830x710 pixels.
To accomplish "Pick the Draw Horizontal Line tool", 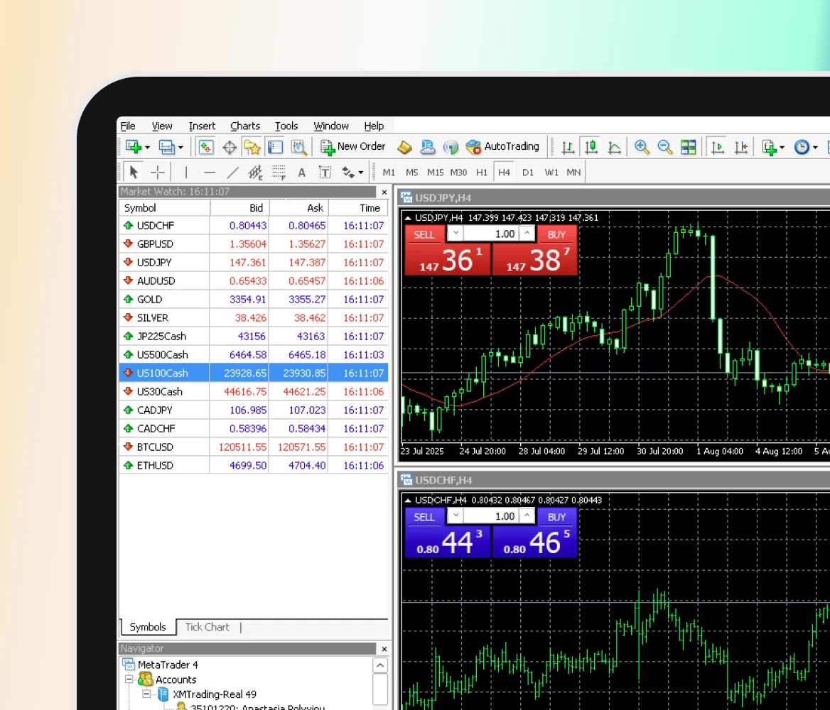I will pyautogui.click(x=209, y=172).
